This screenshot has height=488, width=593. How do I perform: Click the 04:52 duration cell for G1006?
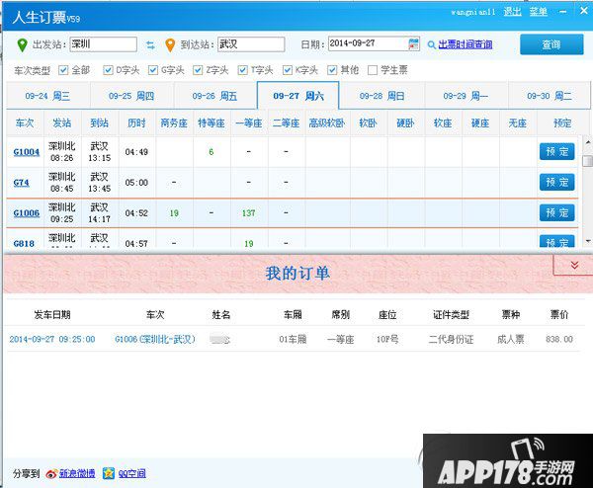136,213
